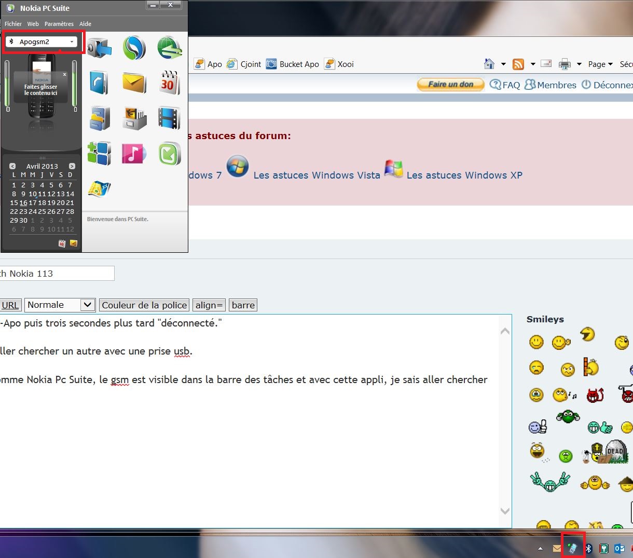This screenshot has width=633, height=558.
Task: Click the subject field containing 'Nokia 113'
Action: click(x=57, y=274)
